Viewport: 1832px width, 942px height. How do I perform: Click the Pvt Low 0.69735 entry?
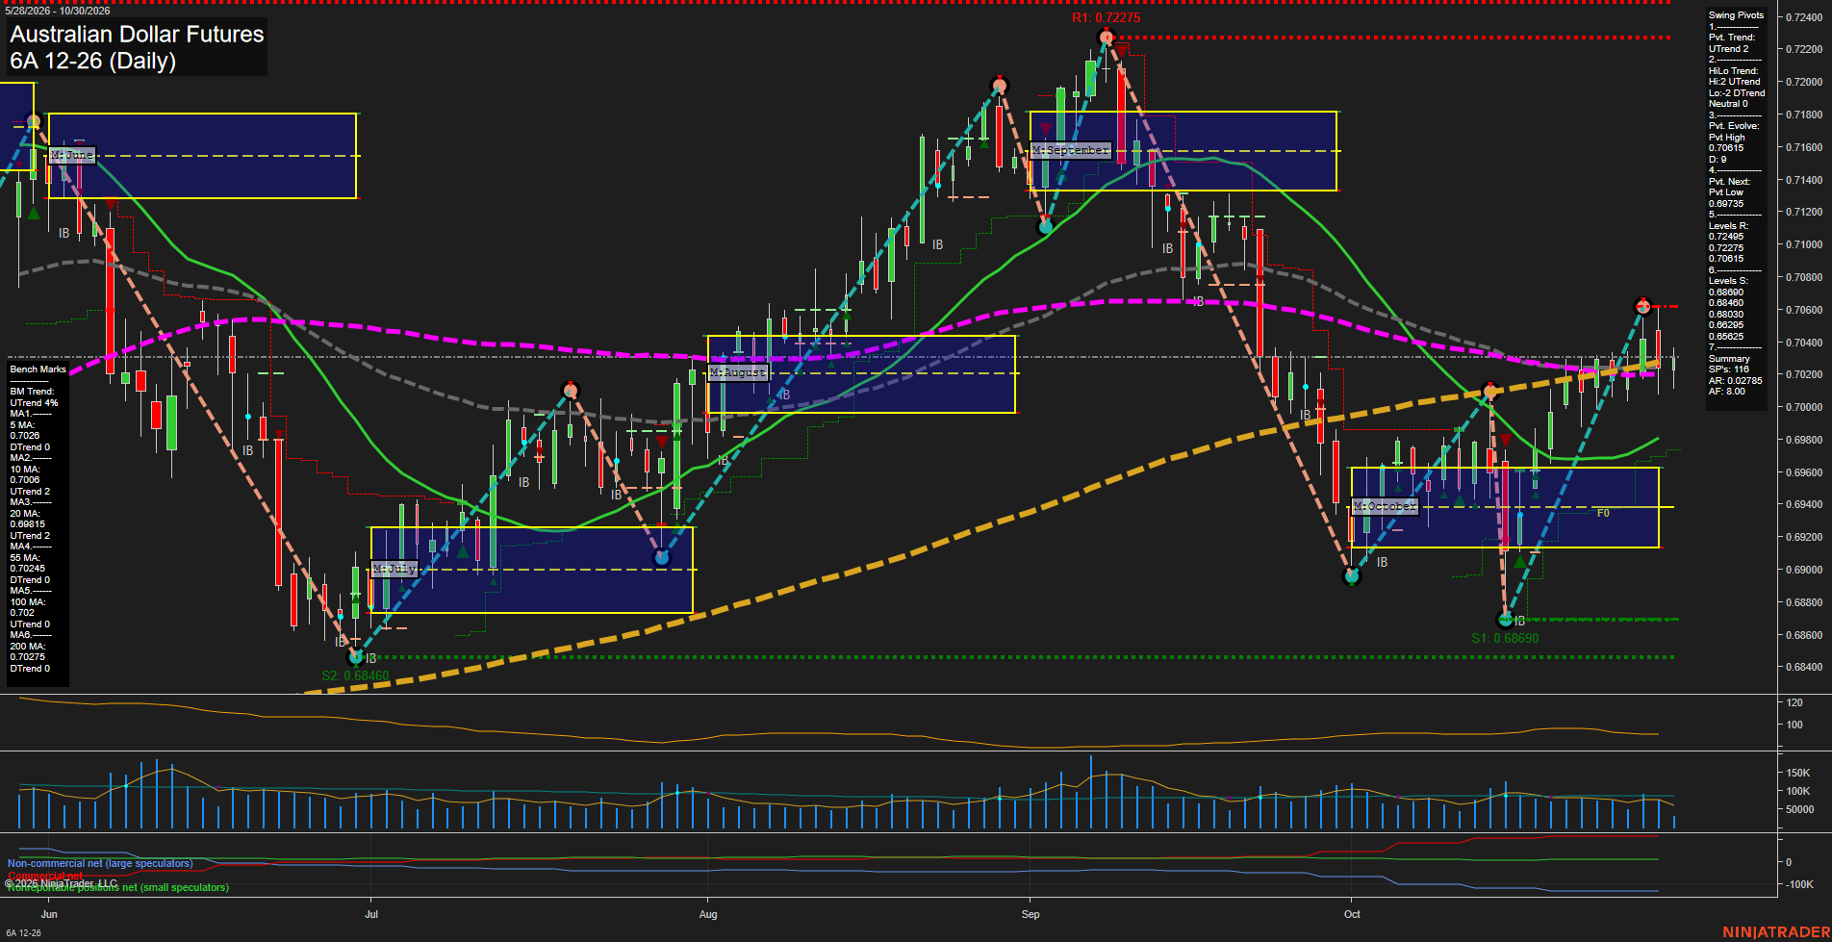pos(1726,198)
